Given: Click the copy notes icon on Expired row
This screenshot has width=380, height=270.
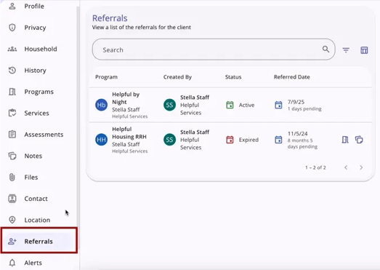Looking at the screenshot, I should click(x=359, y=140).
